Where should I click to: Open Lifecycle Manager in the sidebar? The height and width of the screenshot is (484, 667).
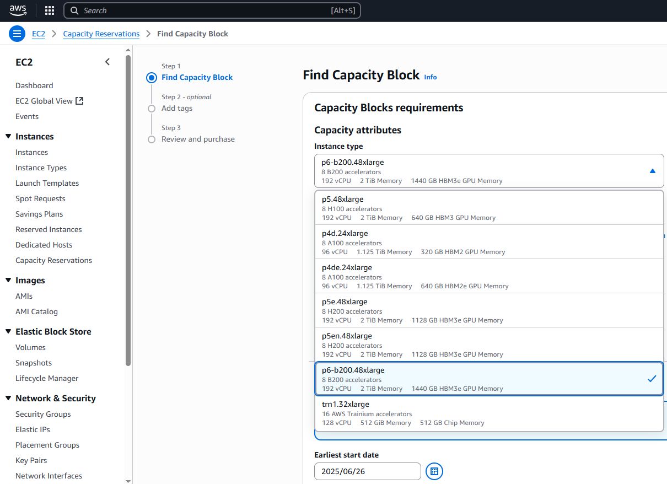coord(47,378)
